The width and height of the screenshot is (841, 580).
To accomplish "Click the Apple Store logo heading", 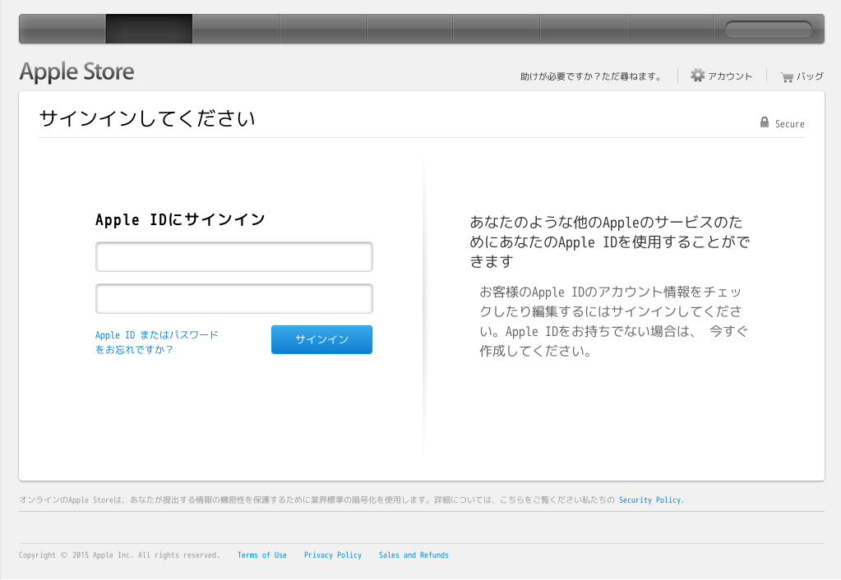I will (76, 71).
